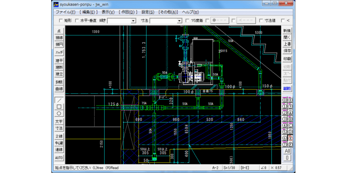347x173 pixels.
Task: Tick the checkbox labeled <
Action: [283, 20]
